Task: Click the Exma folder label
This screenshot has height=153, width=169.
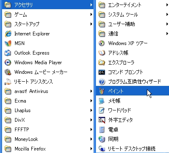Action: click(20, 101)
